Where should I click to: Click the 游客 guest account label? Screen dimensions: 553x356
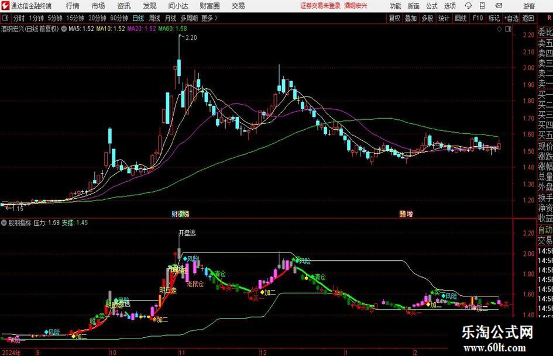pyautogui.click(x=529, y=6)
